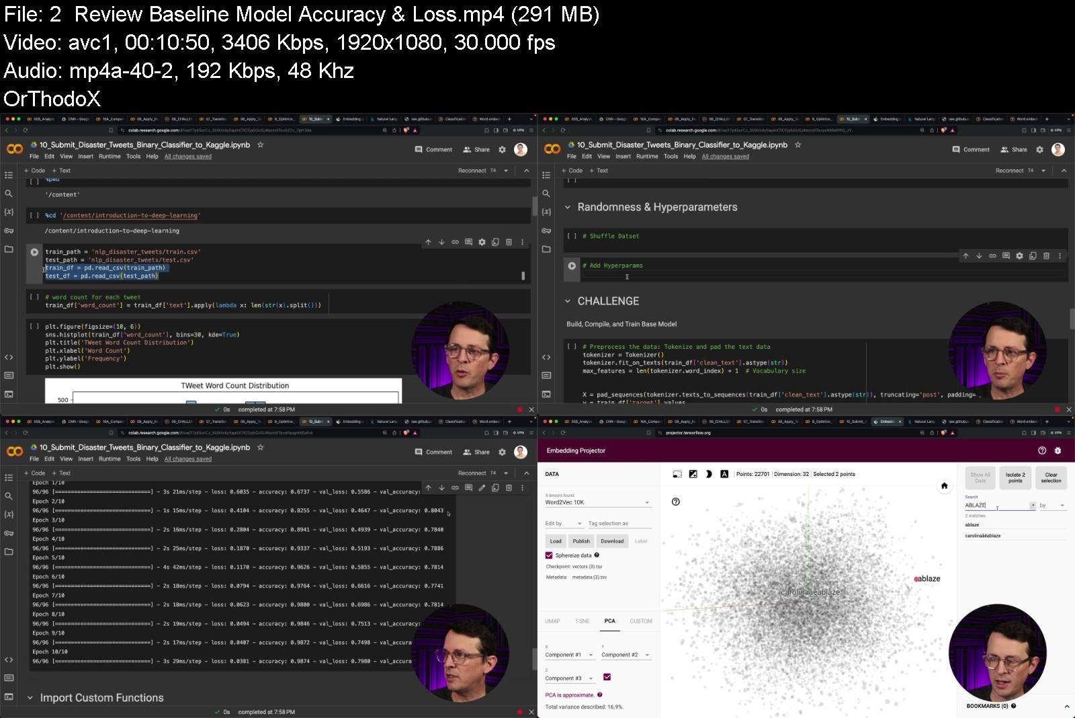Switch to the UMAP tab
This screenshot has height=718, width=1075.
552,621
